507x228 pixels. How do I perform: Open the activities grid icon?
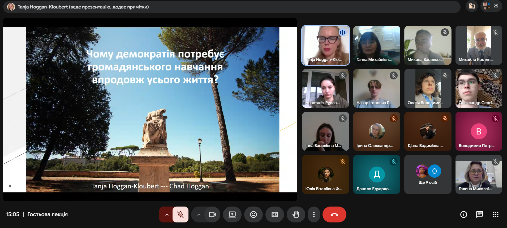pyautogui.click(x=496, y=214)
